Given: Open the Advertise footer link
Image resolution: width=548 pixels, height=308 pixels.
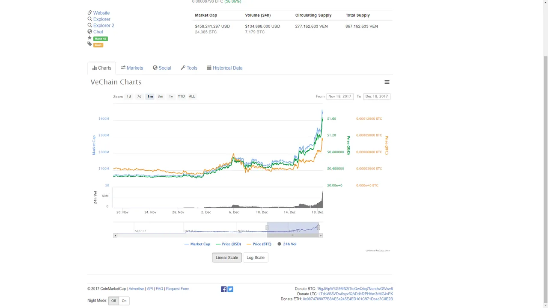Looking at the screenshot, I should [x=136, y=289].
